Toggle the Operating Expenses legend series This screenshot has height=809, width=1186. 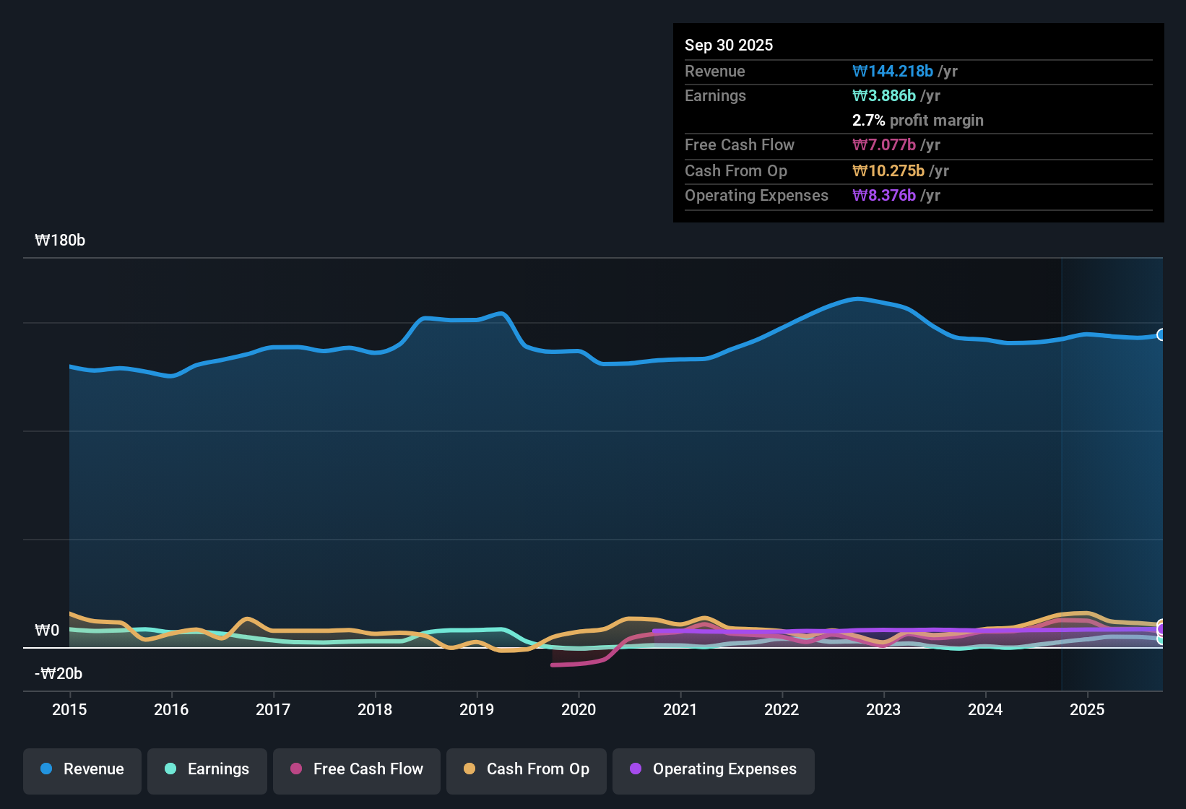714,770
